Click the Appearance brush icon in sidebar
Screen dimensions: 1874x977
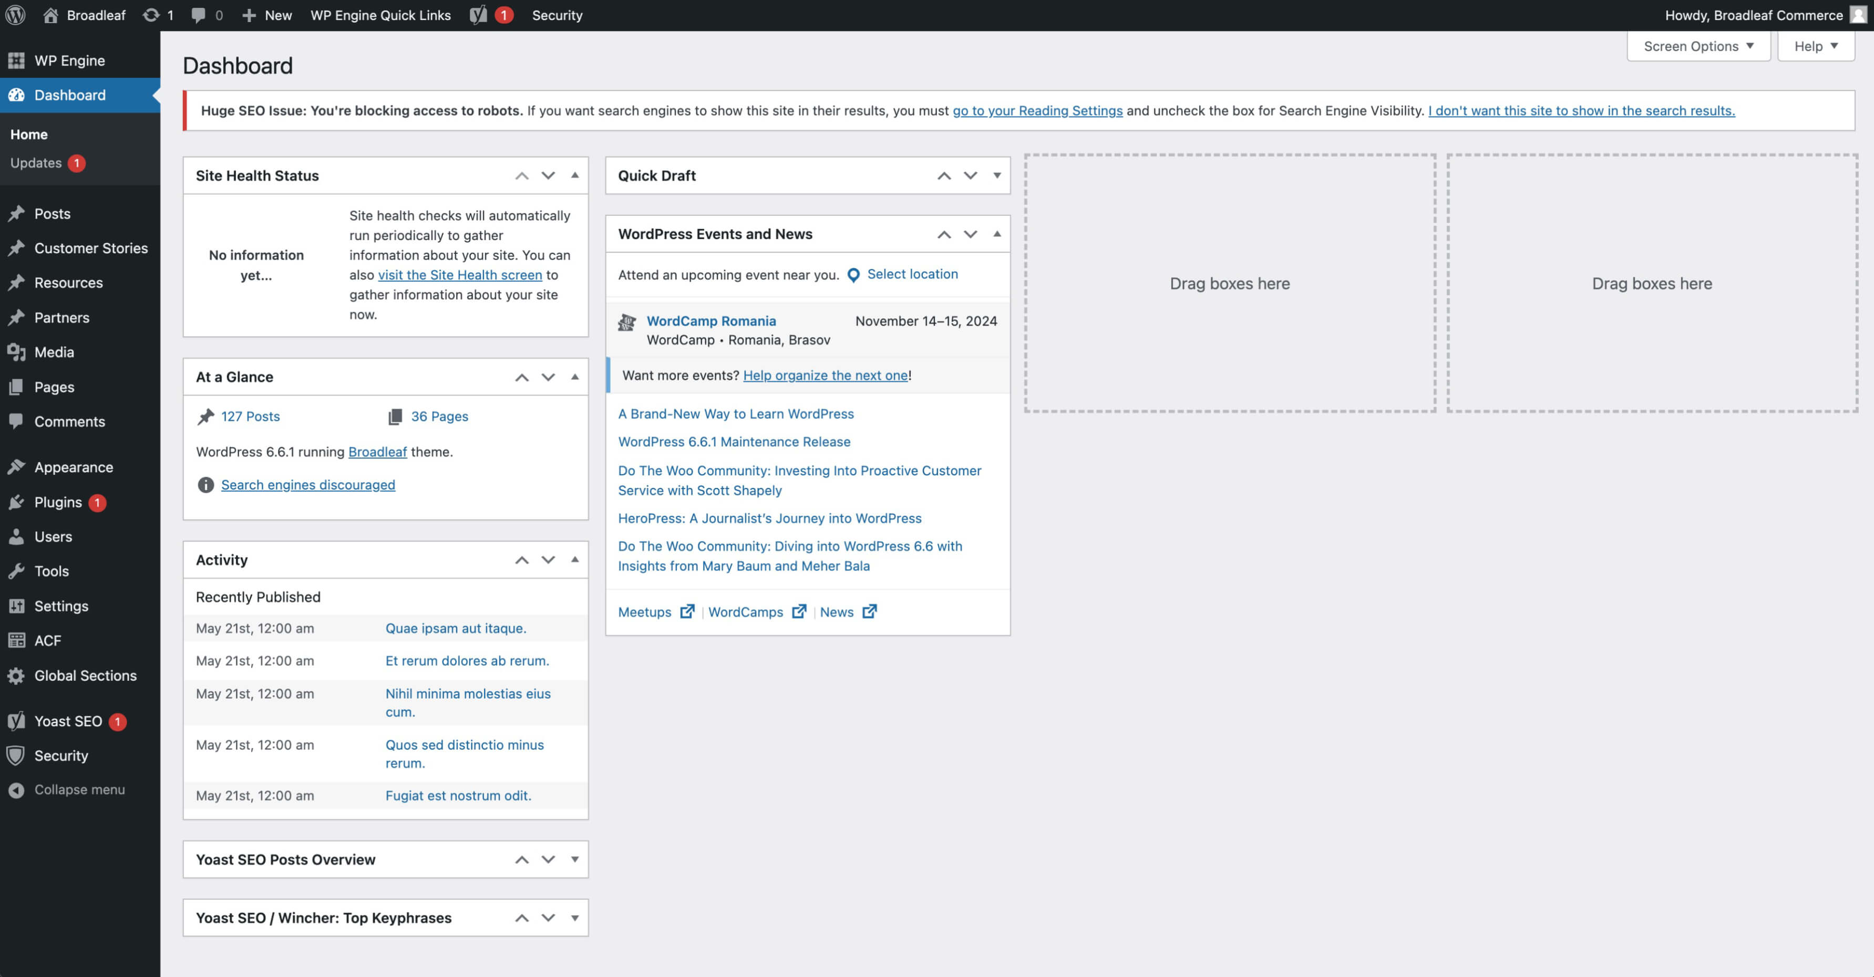click(x=16, y=466)
